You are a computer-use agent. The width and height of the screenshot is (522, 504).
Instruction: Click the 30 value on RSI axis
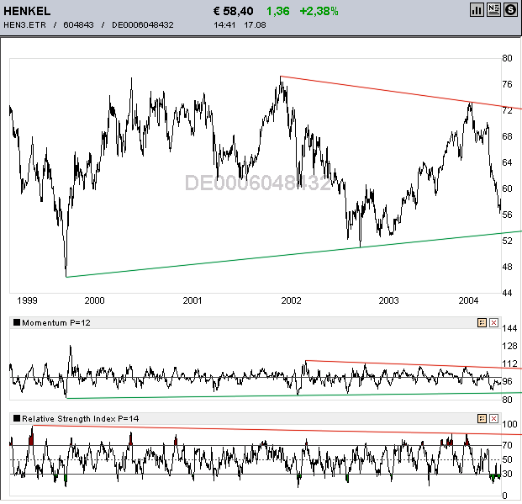pyautogui.click(x=507, y=474)
